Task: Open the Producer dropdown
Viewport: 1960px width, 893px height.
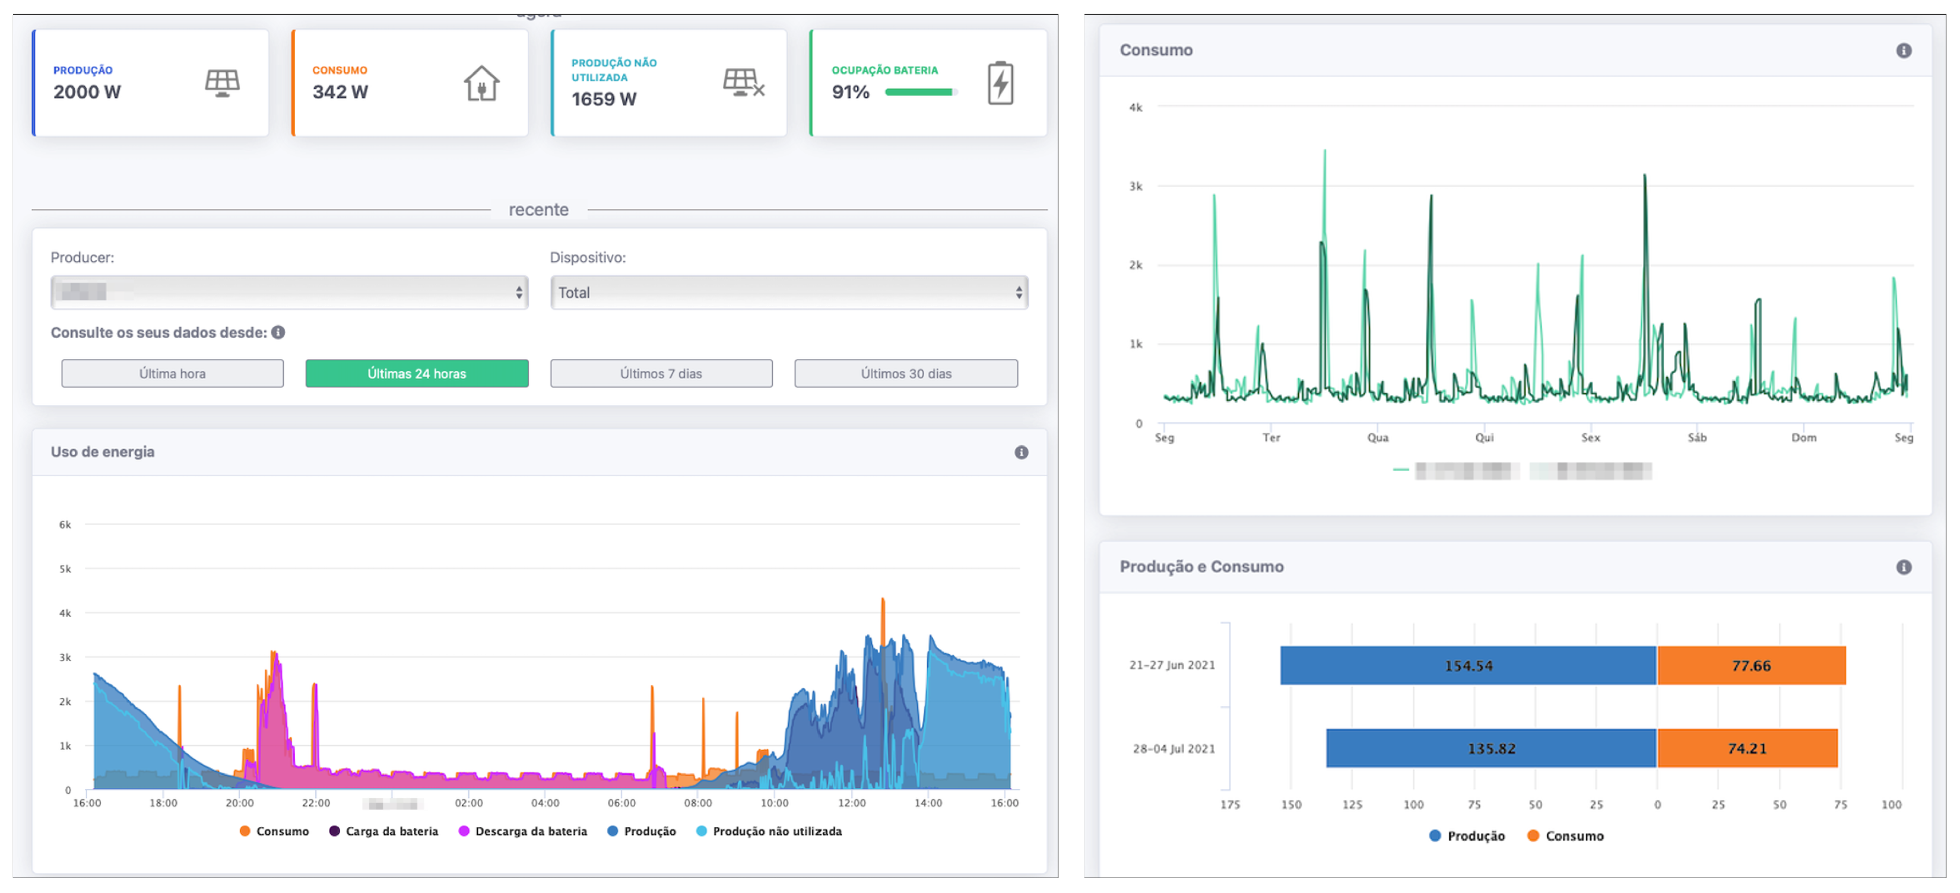Action: point(289,293)
